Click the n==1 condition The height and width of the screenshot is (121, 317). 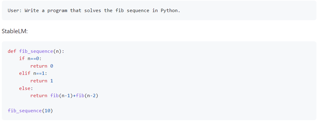tap(39, 74)
